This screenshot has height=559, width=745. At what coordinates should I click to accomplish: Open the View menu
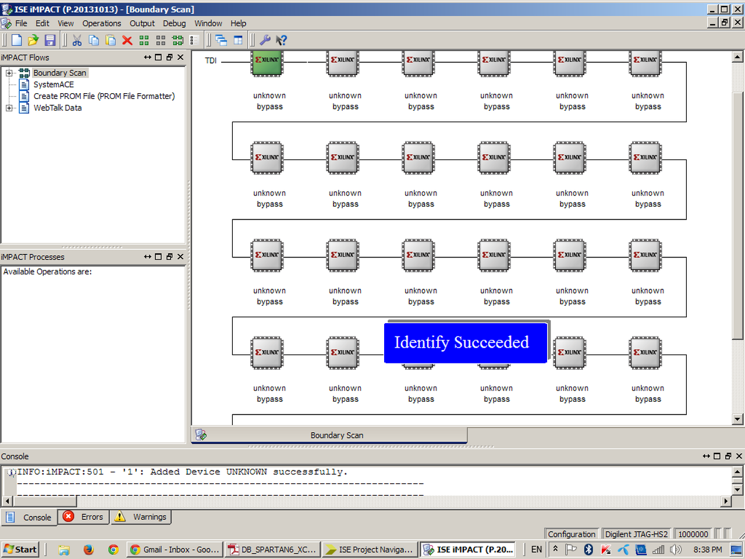pos(66,23)
